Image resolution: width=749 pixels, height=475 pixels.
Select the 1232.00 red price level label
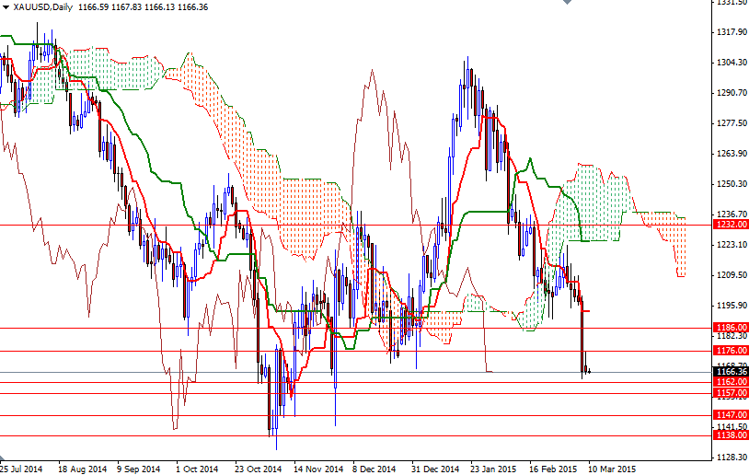tap(731, 225)
